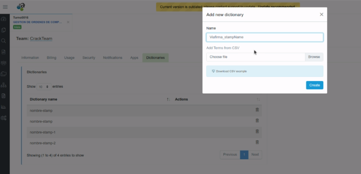Open the users group sidebar icon

4,63
